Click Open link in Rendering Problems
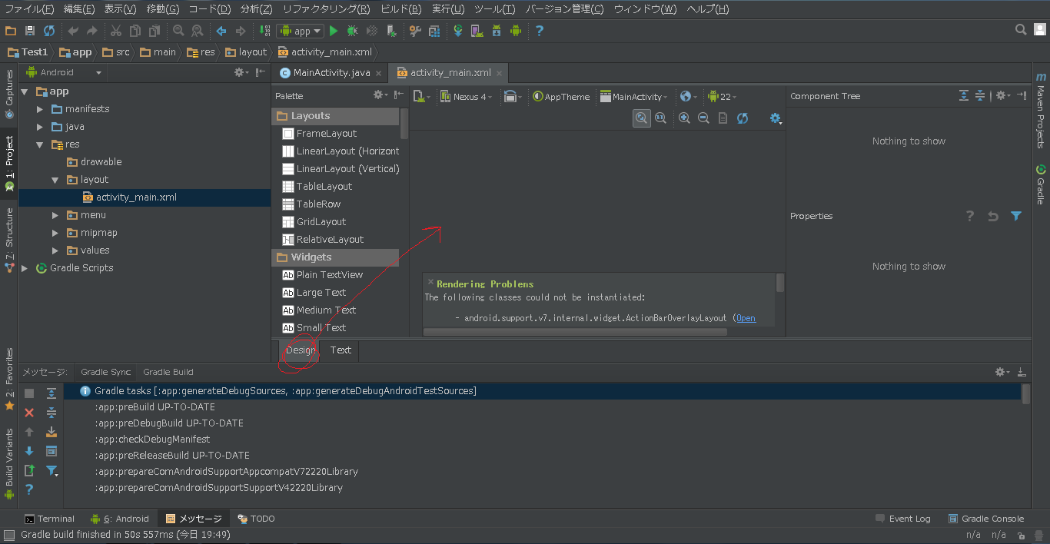The height and width of the screenshot is (544, 1050). click(x=746, y=318)
